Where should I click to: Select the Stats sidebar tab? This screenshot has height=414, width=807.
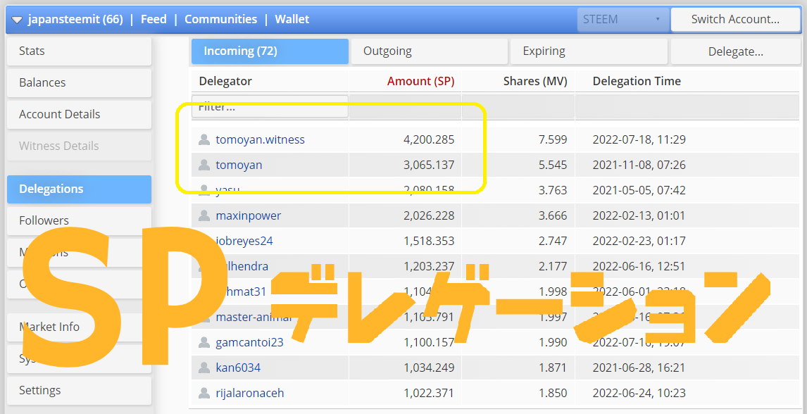80,51
